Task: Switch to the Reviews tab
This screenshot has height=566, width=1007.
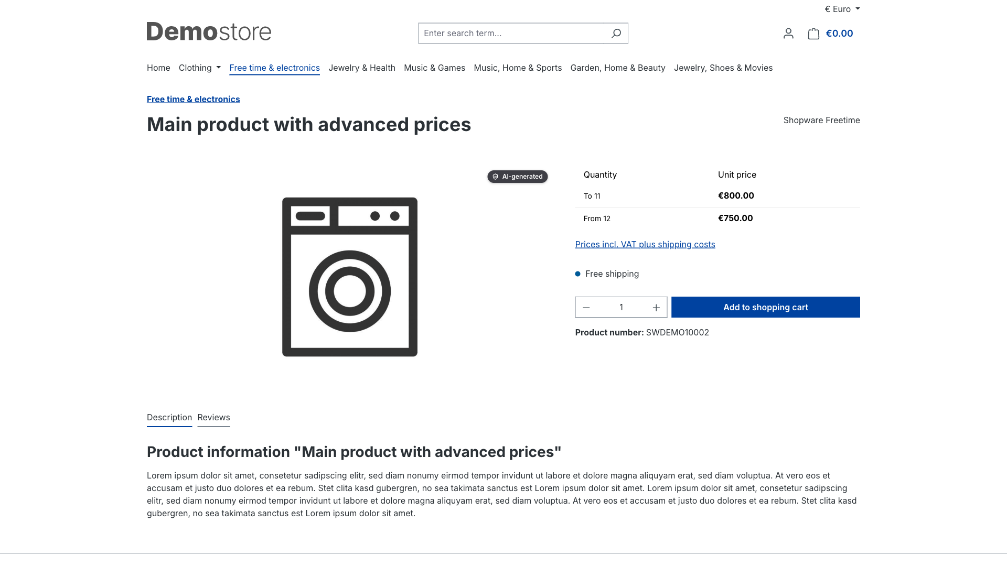Action: click(213, 418)
